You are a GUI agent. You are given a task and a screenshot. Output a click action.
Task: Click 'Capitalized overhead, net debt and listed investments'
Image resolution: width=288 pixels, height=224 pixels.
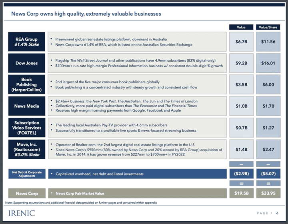pyautogui.click(x=99, y=174)
